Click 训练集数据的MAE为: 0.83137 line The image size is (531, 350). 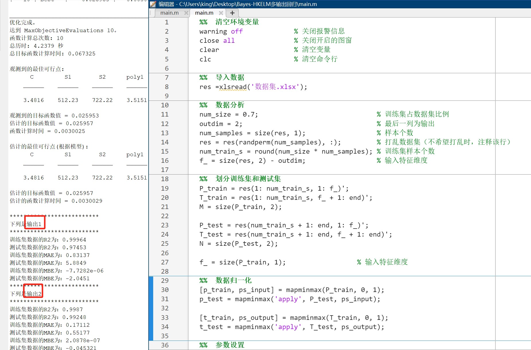(x=50, y=255)
